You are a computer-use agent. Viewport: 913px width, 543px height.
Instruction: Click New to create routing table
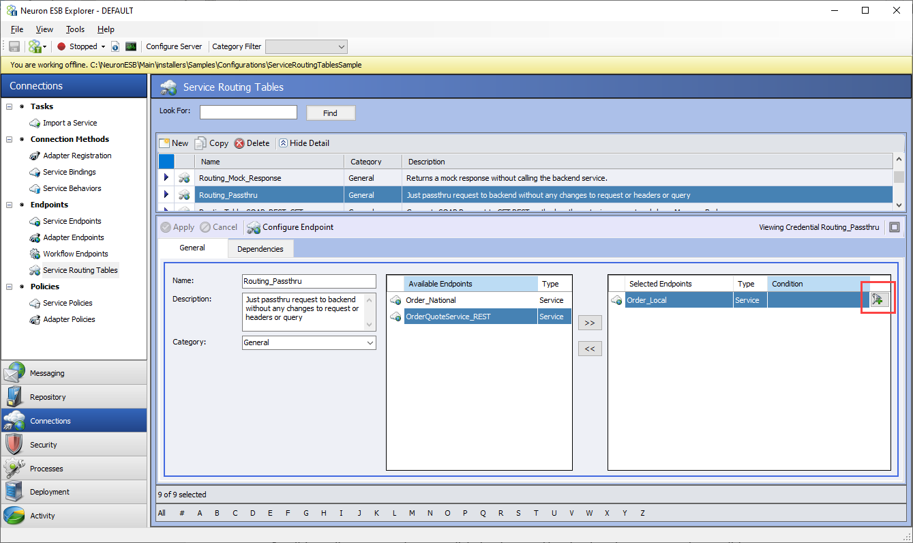click(x=174, y=143)
